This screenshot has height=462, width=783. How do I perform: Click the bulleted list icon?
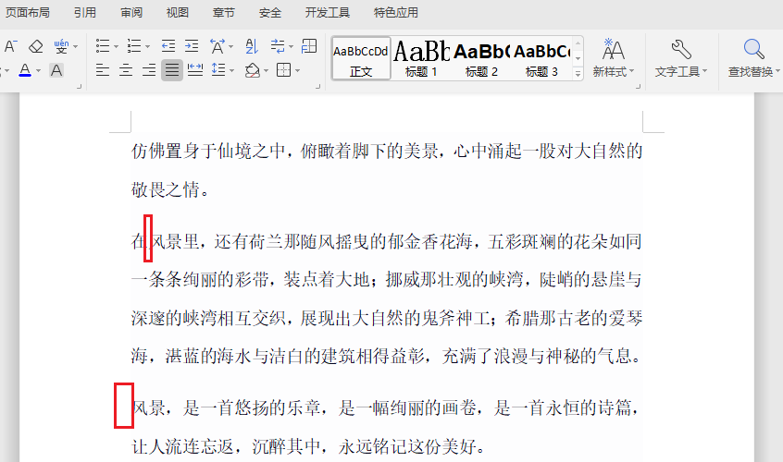[103, 46]
